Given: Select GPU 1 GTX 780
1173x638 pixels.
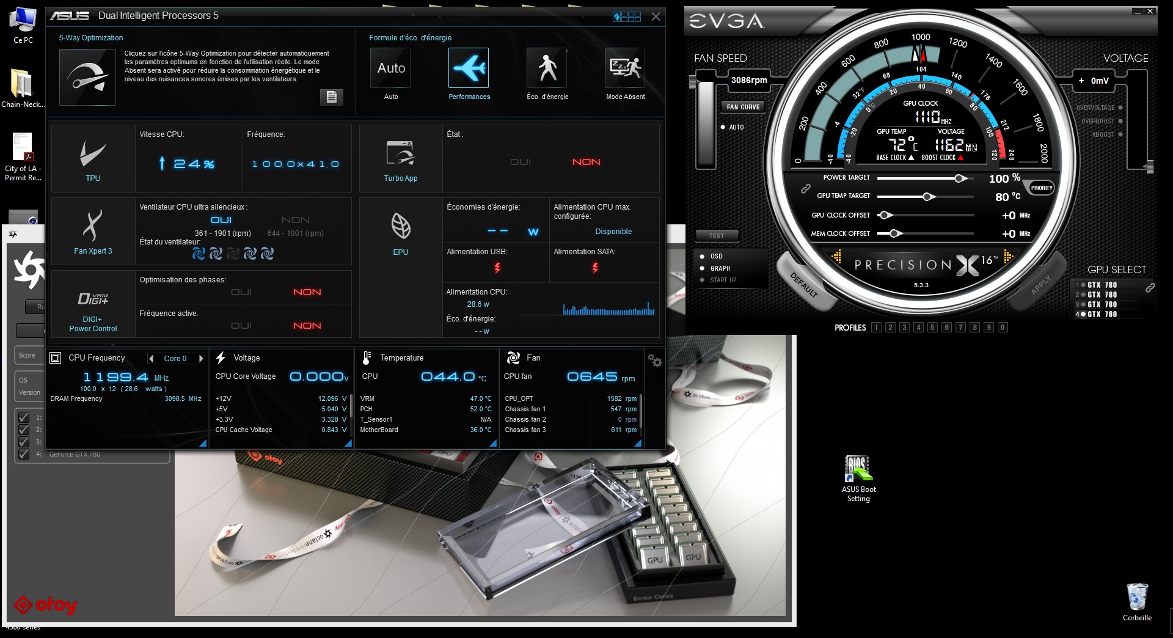Looking at the screenshot, I should [x=1097, y=285].
